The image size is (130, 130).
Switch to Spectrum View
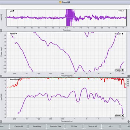click(56, 126)
